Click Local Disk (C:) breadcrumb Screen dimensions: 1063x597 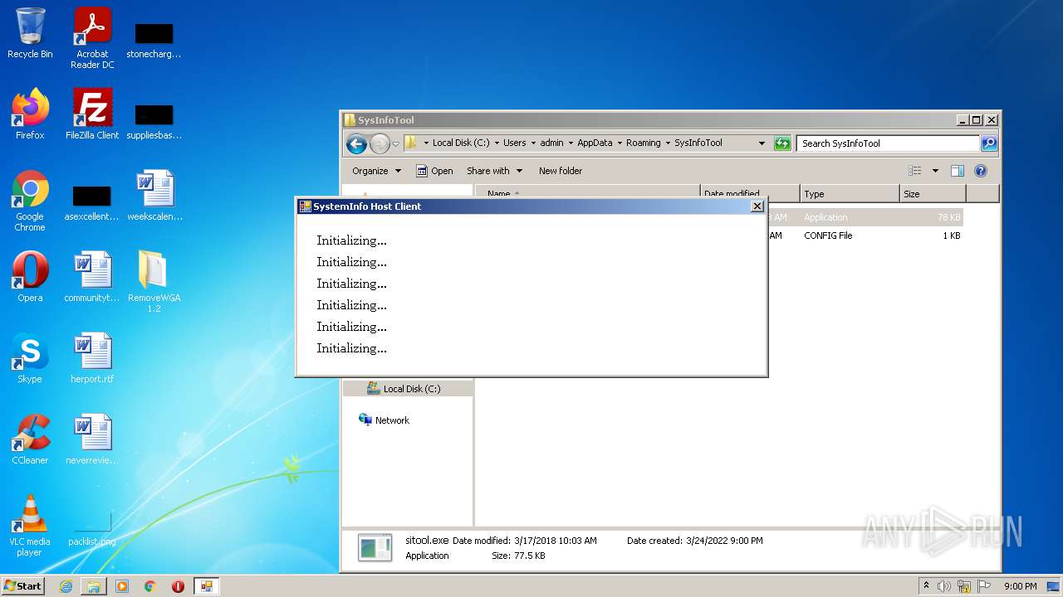click(461, 143)
